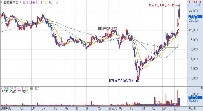203x111 pixels.
Task: Close the volume panel with its corner icon
Action: click(x=201, y=88)
